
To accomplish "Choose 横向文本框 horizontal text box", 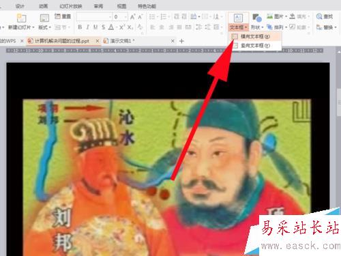I will pyautogui.click(x=255, y=36).
